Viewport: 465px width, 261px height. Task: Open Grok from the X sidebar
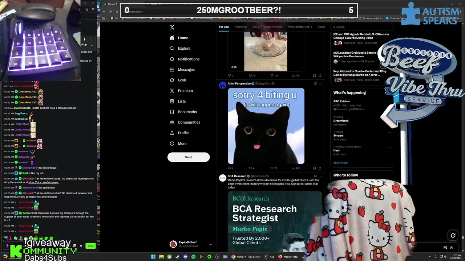click(x=178, y=80)
